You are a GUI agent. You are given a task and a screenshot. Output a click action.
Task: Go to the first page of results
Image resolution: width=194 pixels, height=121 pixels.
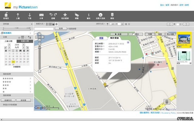[x=168, y=24]
